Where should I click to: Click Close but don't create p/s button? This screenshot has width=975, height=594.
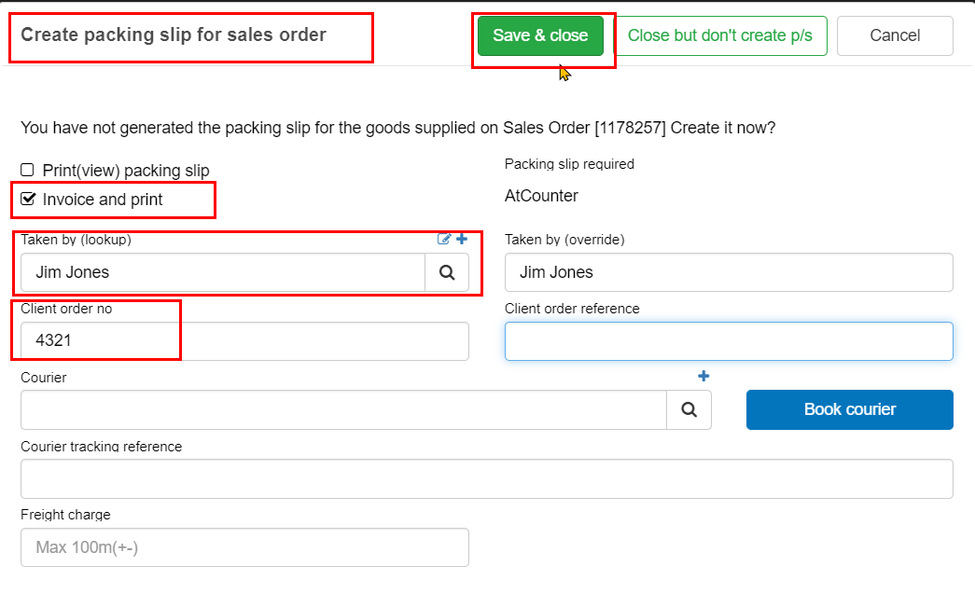pos(720,35)
